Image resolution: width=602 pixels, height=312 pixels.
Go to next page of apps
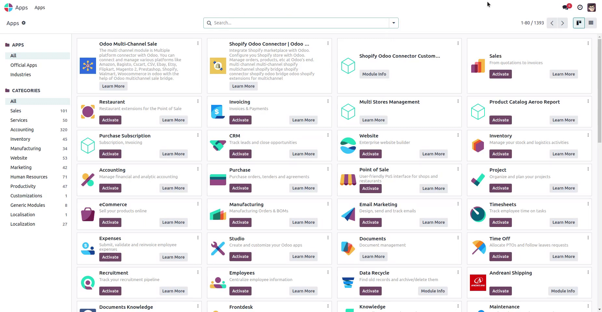[562, 23]
